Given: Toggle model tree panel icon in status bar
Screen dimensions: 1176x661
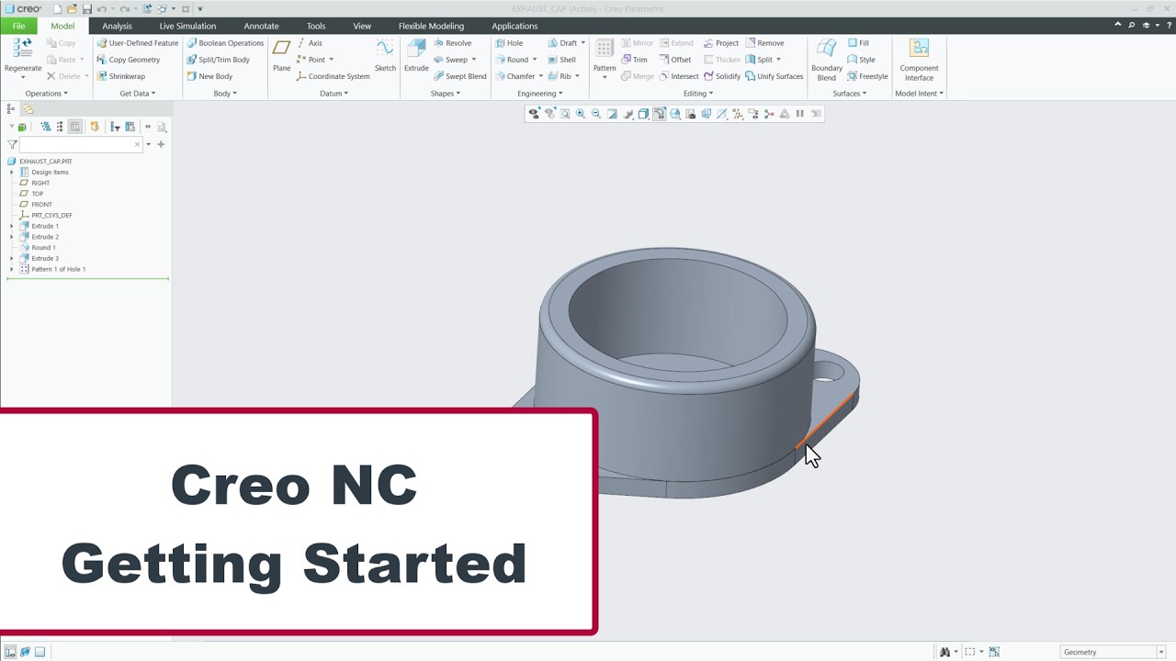Looking at the screenshot, I should [10, 652].
